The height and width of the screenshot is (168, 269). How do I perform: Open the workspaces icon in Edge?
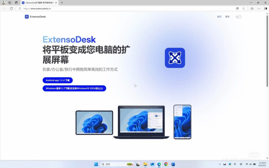(10, 3)
